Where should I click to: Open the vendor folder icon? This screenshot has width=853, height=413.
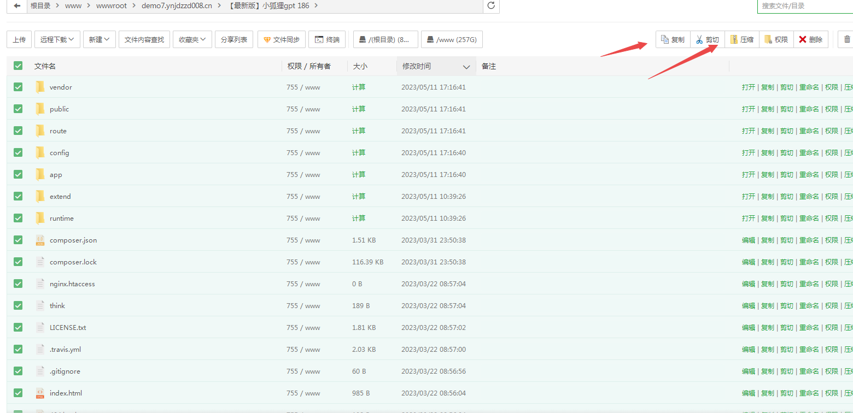(40, 87)
